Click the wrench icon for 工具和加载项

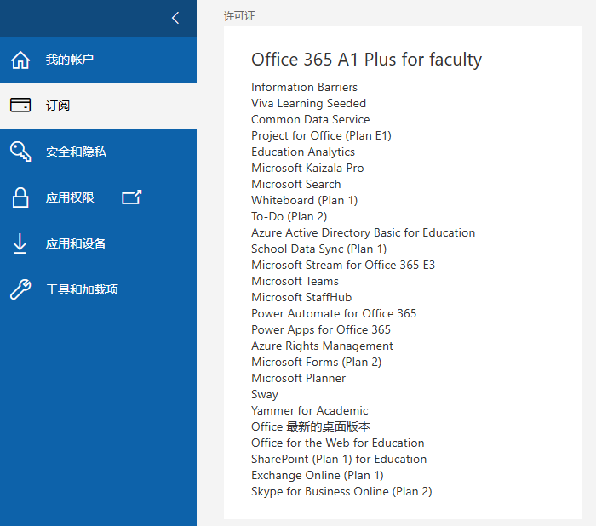click(x=20, y=289)
